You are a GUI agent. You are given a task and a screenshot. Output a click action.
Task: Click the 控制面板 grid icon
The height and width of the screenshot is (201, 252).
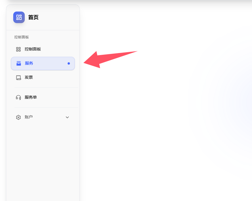pos(18,49)
